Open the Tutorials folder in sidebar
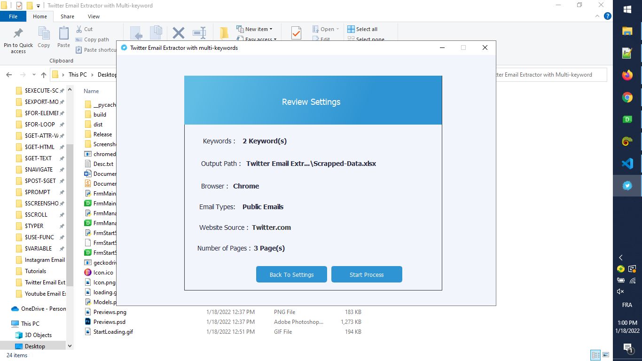The height and width of the screenshot is (361, 642). pos(35,271)
